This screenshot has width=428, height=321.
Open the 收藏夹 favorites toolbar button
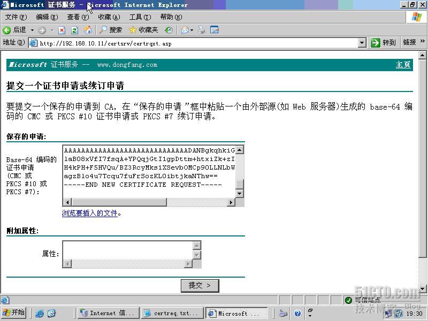point(143,30)
